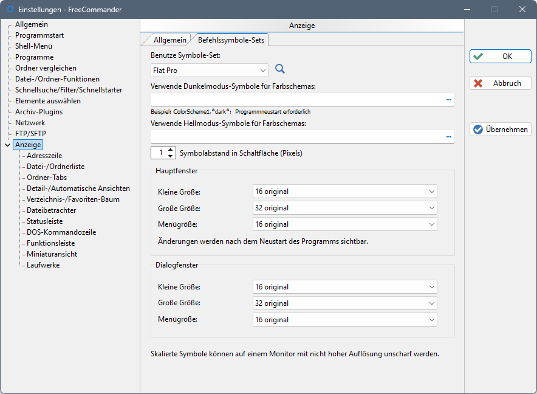The width and height of the screenshot is (537, 394).
Task: Collapse the Anzeige tree node
Action: pyautogui.click(x=7, y=145)
